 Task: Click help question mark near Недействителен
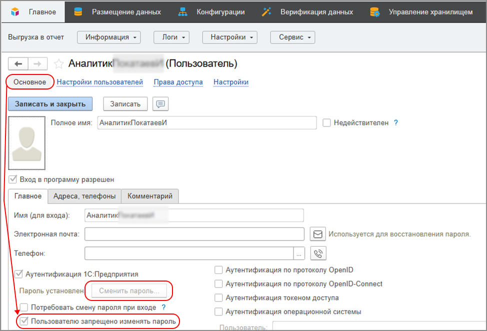coord(396,122)
